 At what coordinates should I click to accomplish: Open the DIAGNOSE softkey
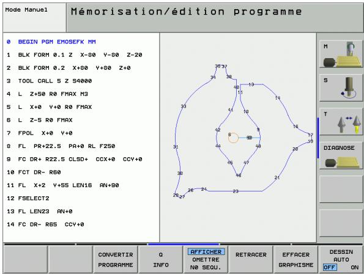pos(341,155)
